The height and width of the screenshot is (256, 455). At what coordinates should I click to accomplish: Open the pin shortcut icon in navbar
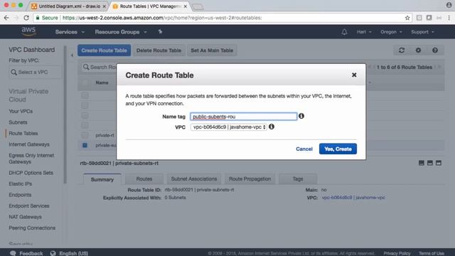pyautogui.click(x=160, y=31)
